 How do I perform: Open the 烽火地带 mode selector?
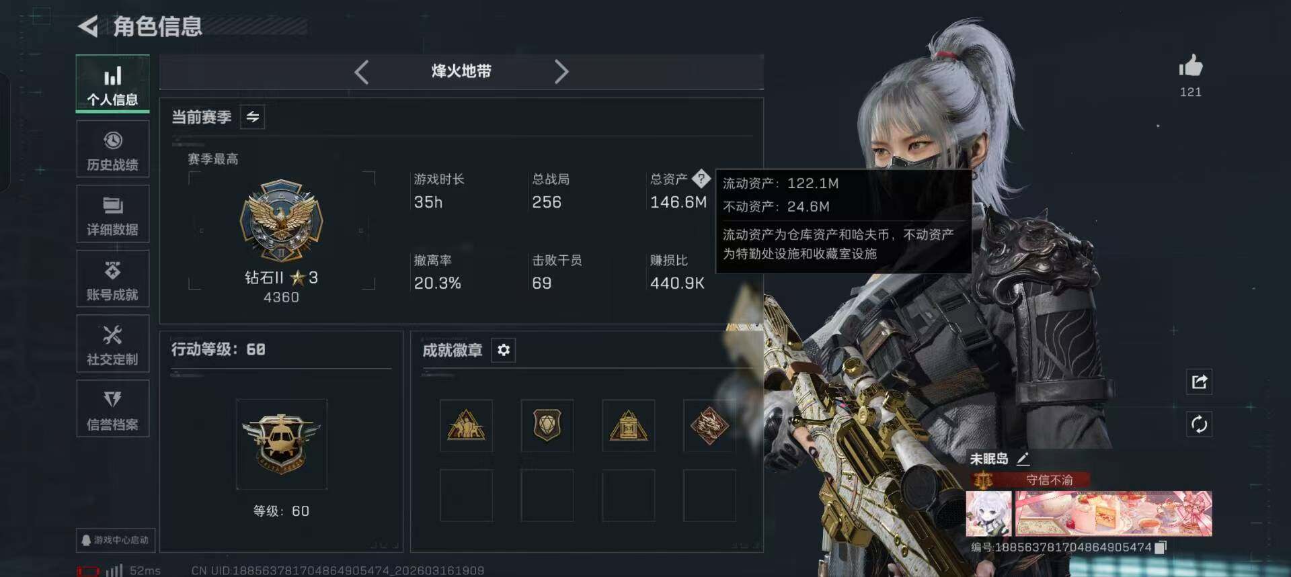(461, 71)
